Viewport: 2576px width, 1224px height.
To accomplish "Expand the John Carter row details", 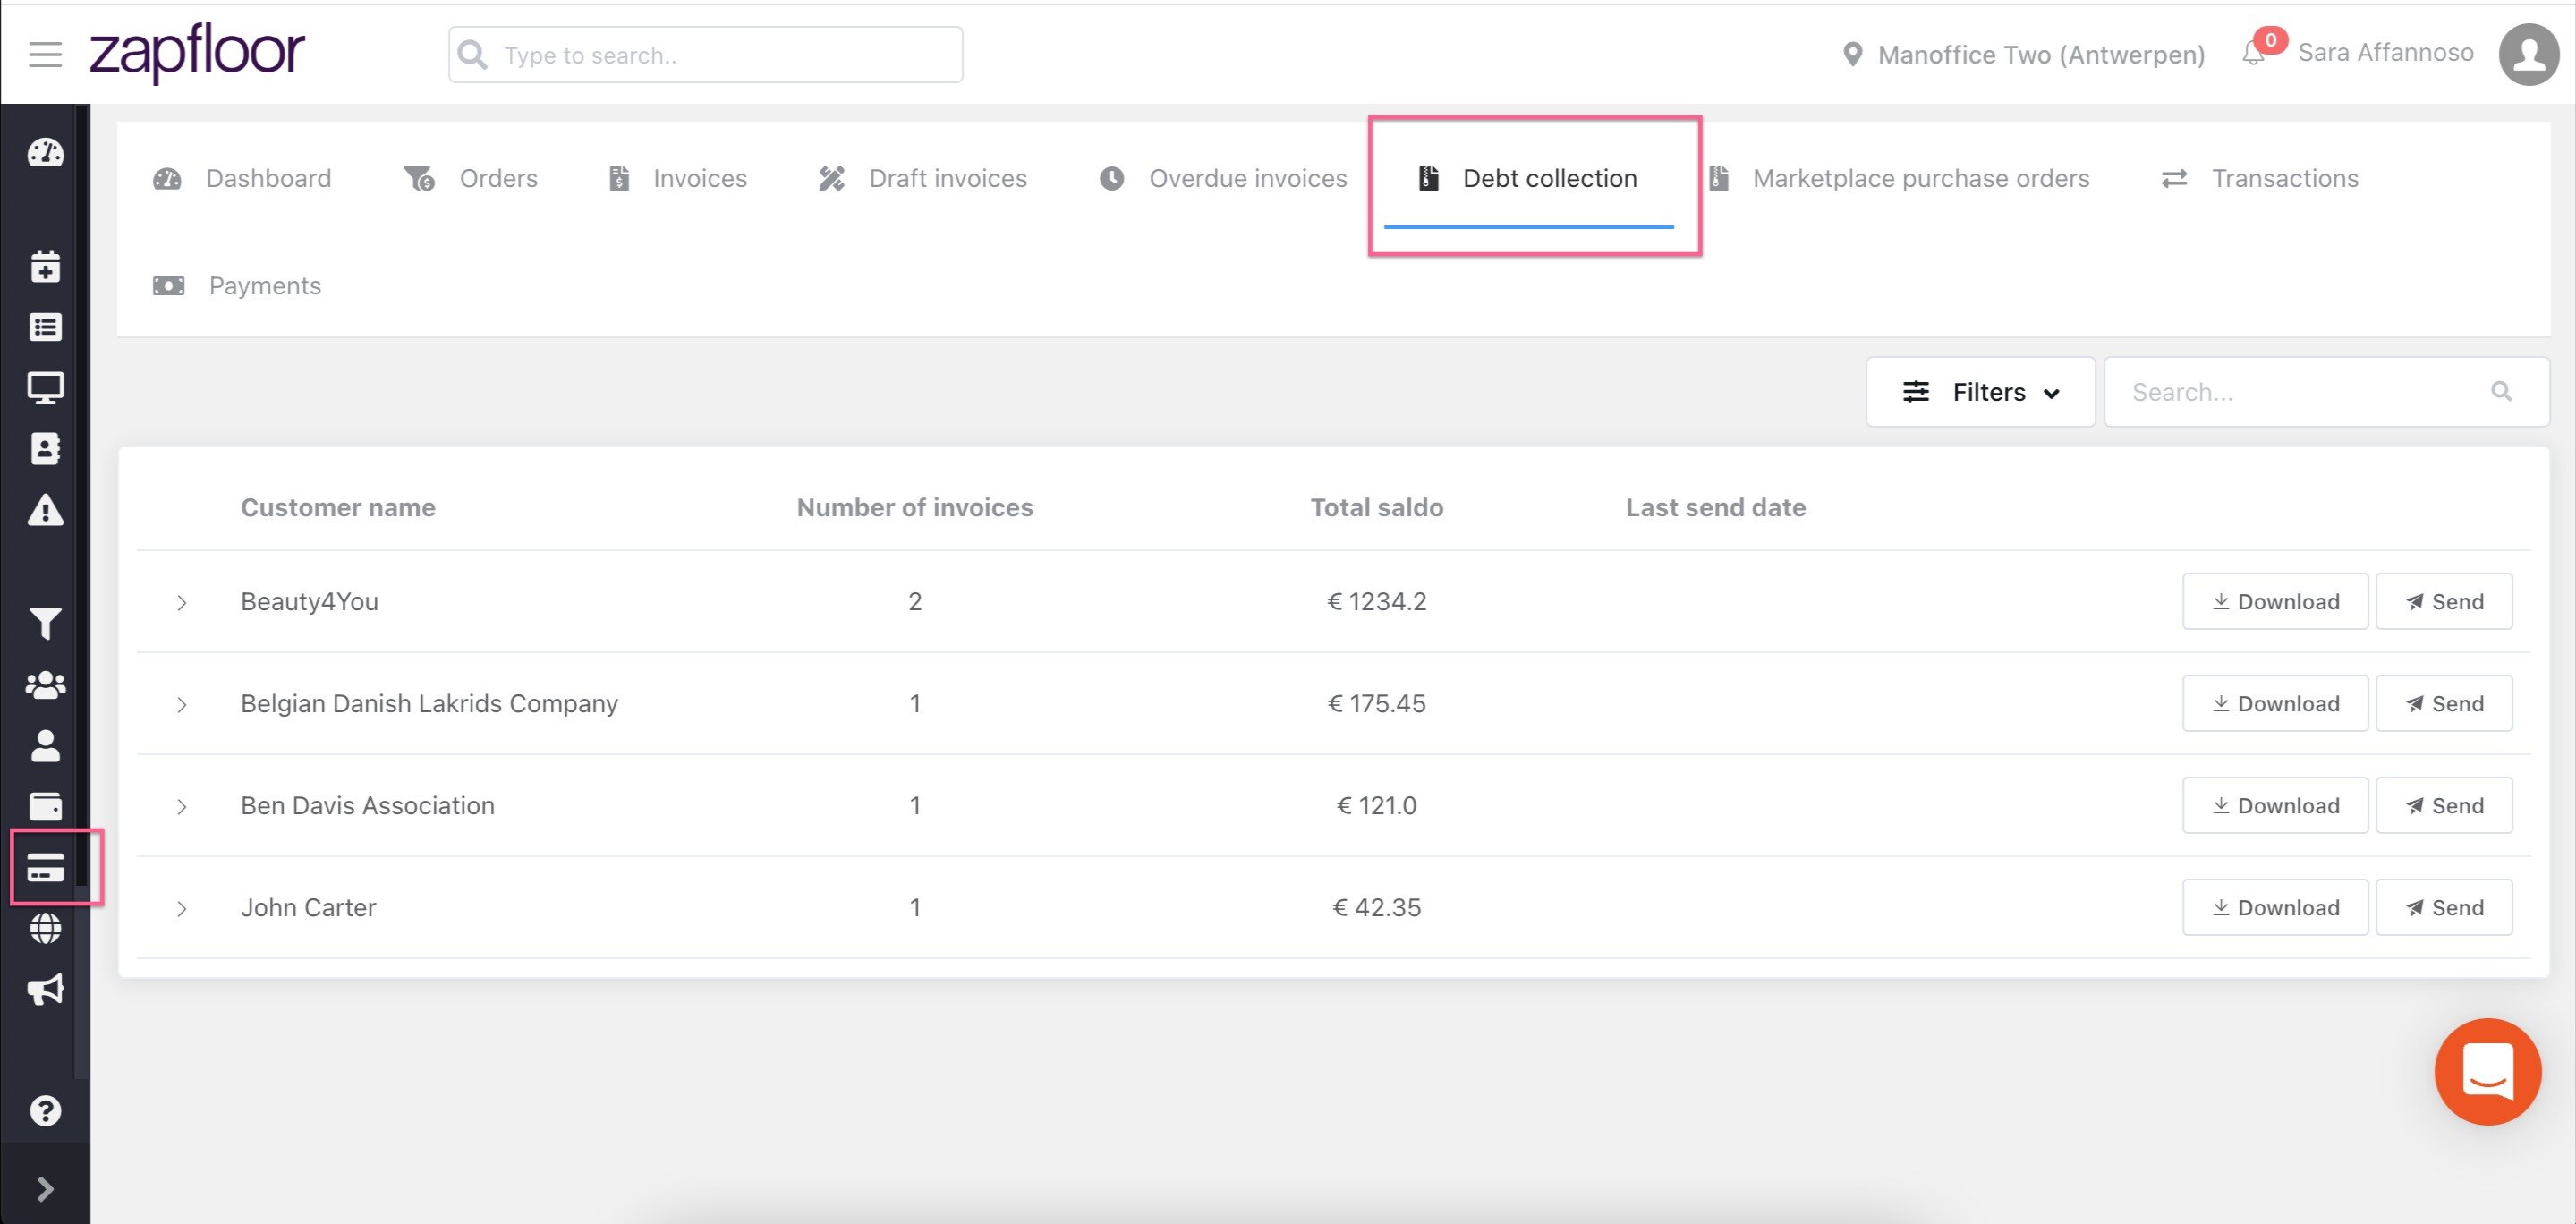I will 182,908.
